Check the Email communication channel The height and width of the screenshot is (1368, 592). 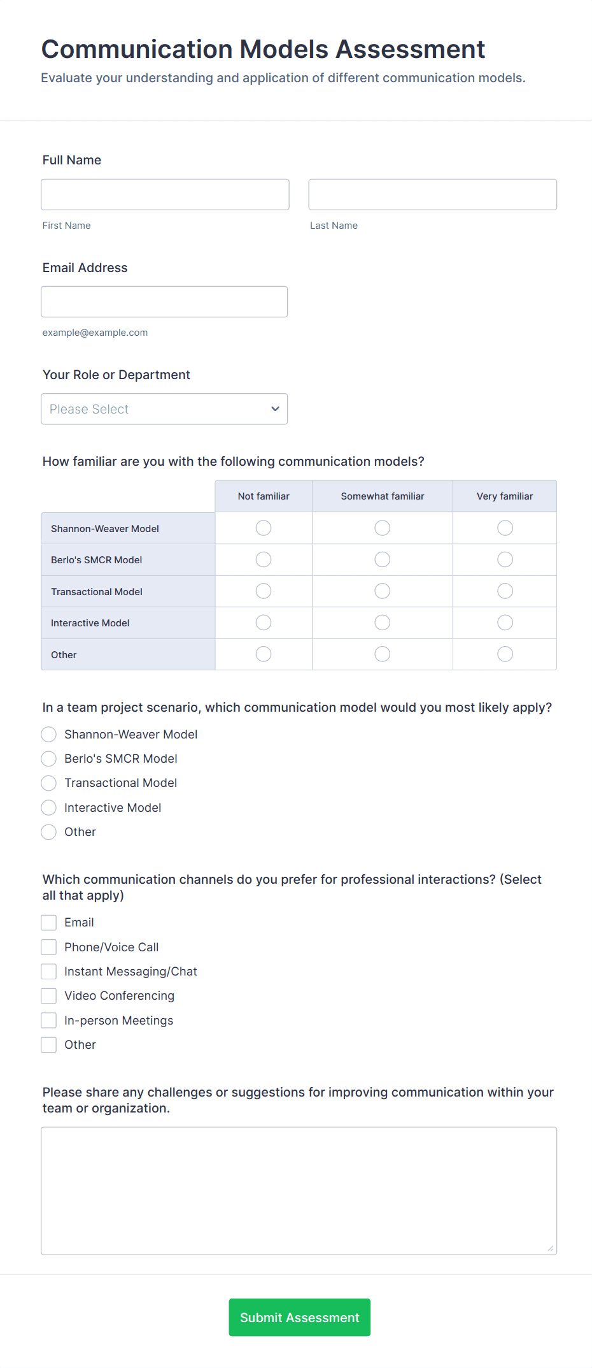click(x=48, y=922)
